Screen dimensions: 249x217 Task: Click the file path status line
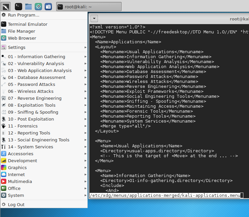[165, 195]
